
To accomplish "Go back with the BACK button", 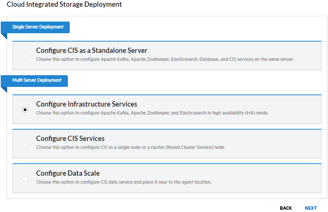I will (x=286, y=208).
